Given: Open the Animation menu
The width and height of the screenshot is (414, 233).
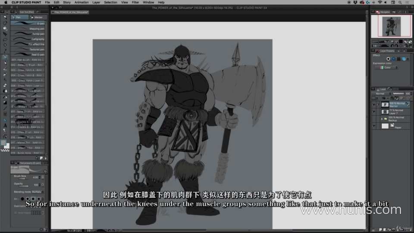Looking at the screenshot, I should [82, 2].
